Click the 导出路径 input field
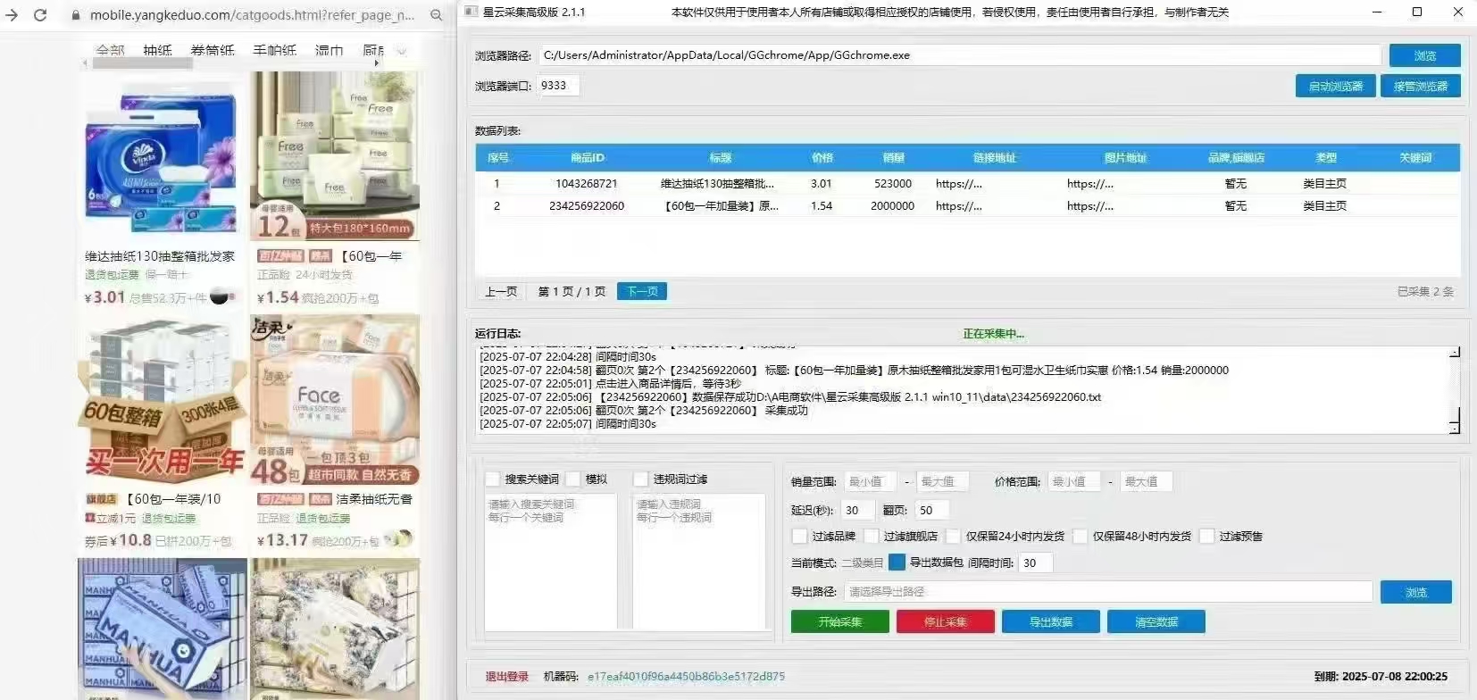 1107,592
